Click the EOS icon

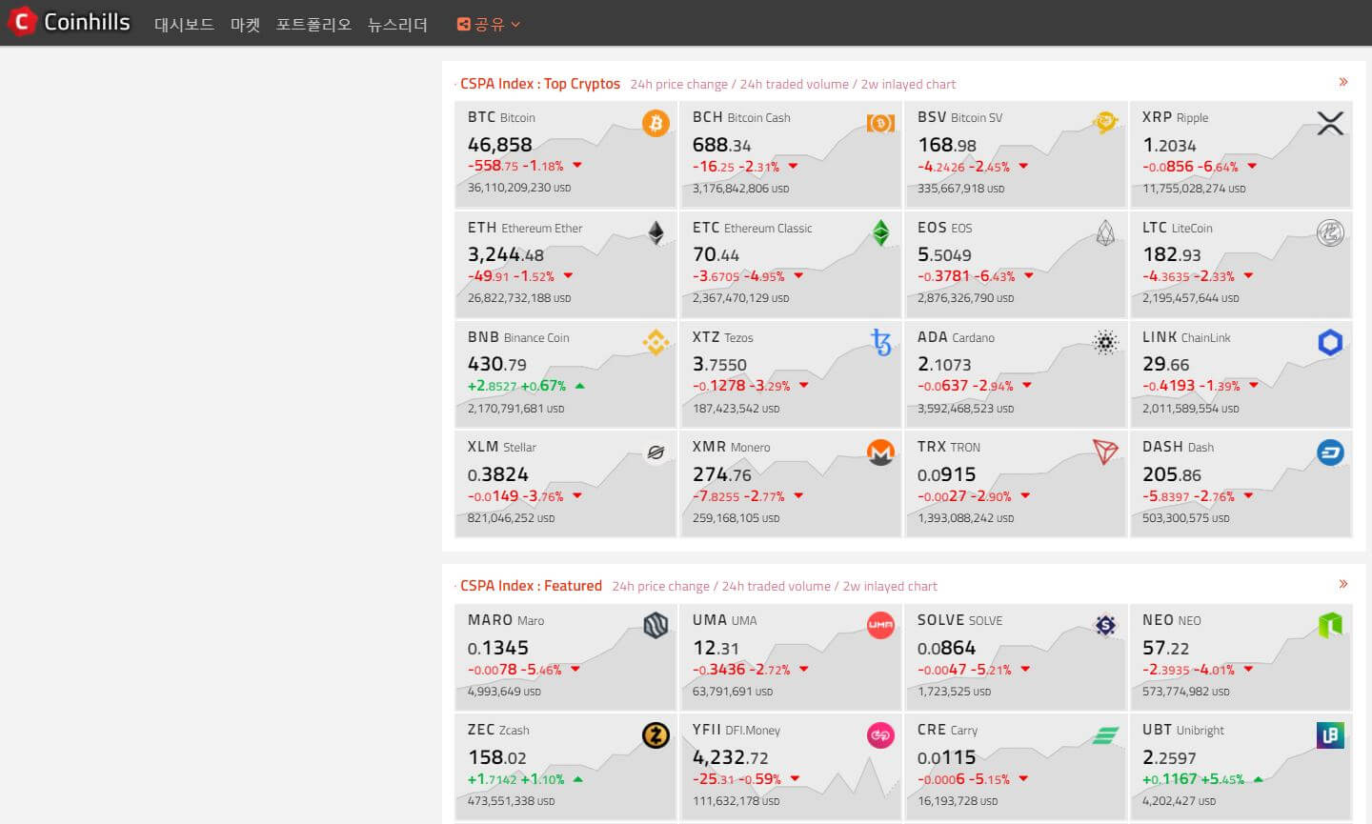(1105, 232)
